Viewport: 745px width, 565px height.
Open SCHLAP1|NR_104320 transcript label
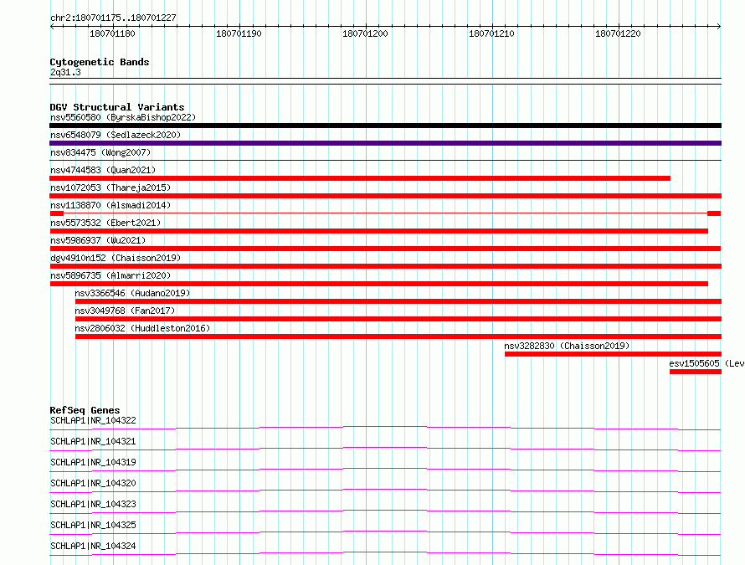click(x=93, y=483)
